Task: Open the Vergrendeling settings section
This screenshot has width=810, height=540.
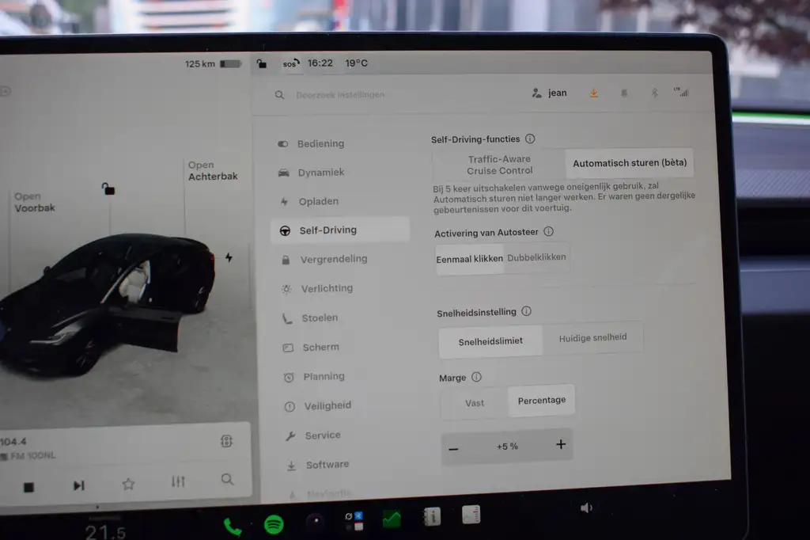Action: click(334, 259)
